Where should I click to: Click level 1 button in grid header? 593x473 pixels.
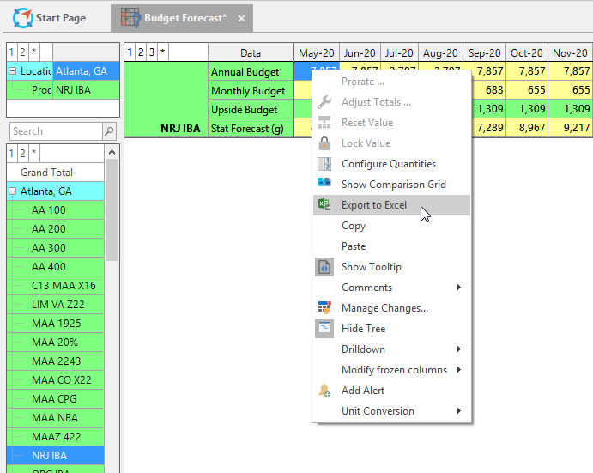point(130,52)
